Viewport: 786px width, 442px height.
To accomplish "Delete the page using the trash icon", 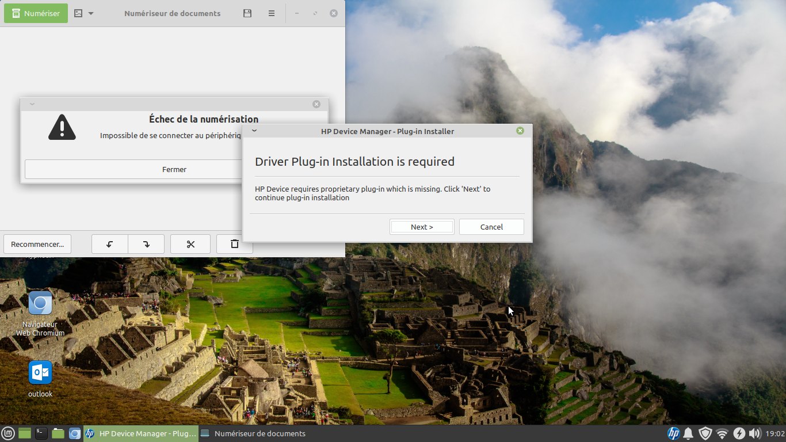I will pos(235,244).
